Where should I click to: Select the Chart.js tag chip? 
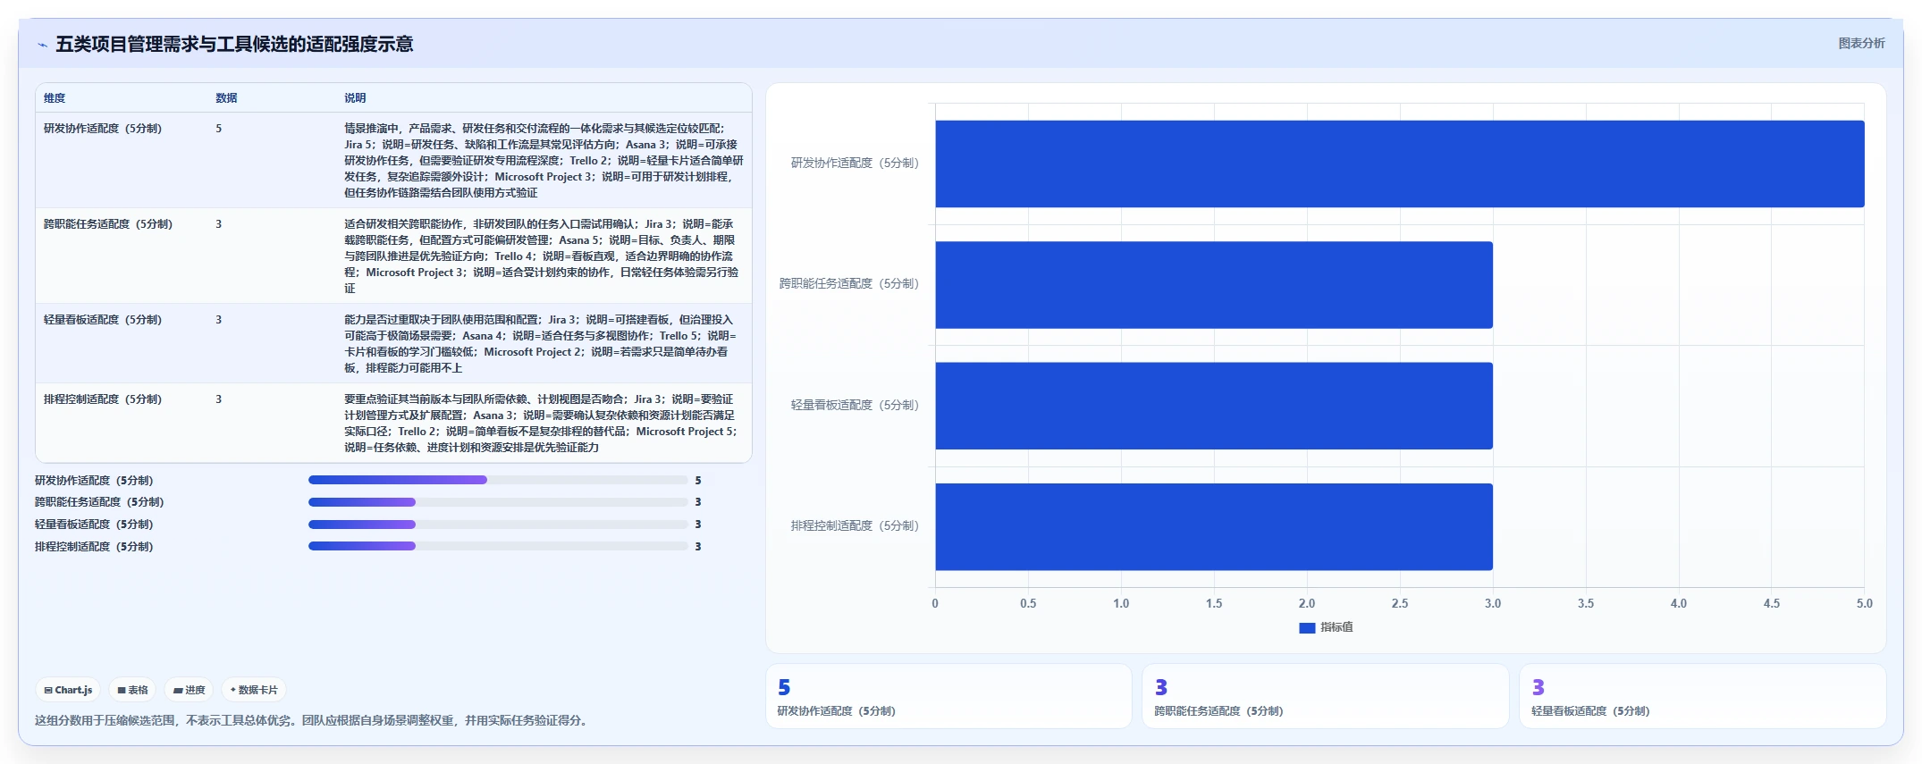[68, 690]
